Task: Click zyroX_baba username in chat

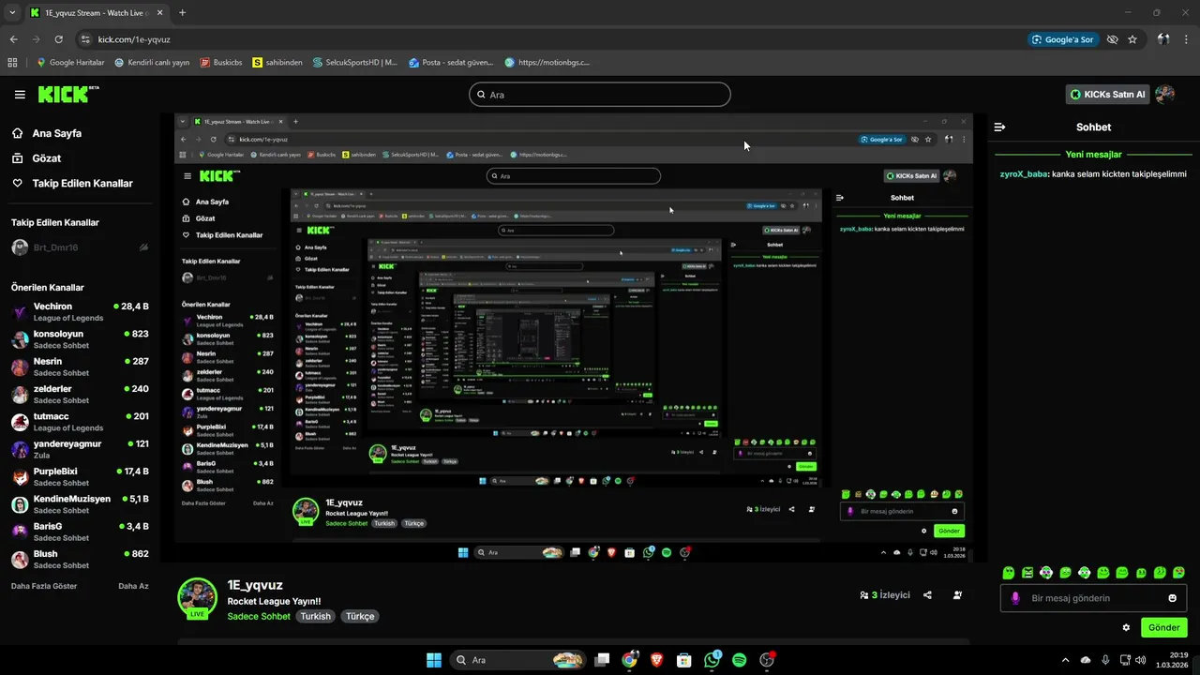Action: tap(1023, 173)
